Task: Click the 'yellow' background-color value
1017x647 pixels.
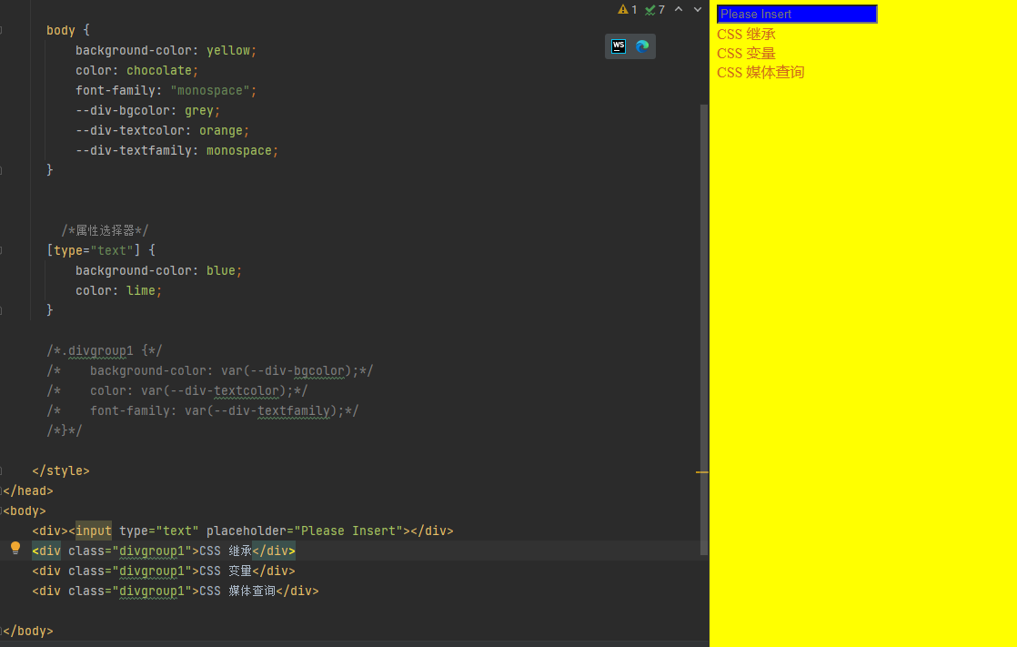Action: click(x=228, y=51)
